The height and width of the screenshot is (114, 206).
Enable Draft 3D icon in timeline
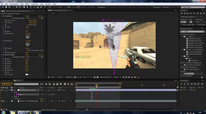[49, 84]
